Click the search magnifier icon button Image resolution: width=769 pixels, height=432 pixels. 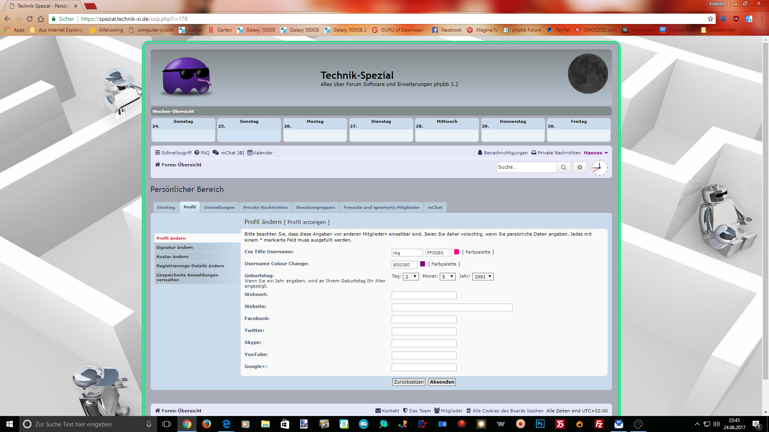coord(564,167)
